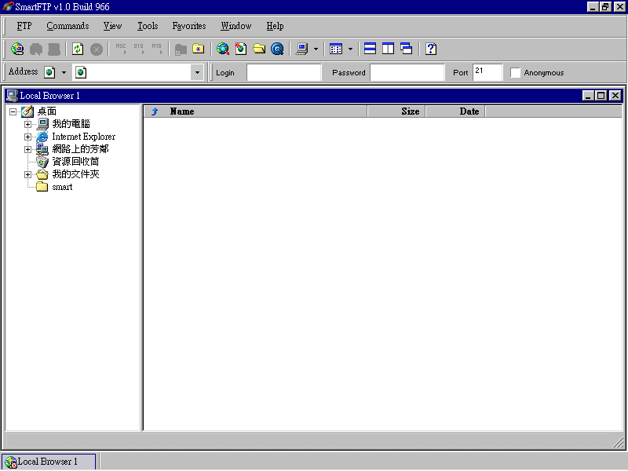Screen dimensions: 628x471
Task: Open the Address icon dropdown arrow
Action: pos(64,72)
